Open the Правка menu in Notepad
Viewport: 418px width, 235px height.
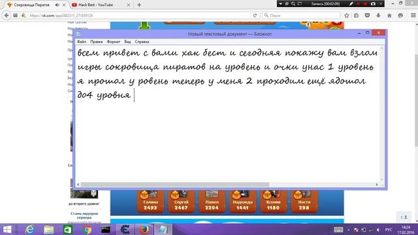click(96, 42)
